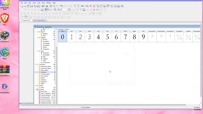Collapse the Export tree node
Image resolution: width=203 pixels, height=114 pixels.
coord(38,32)
